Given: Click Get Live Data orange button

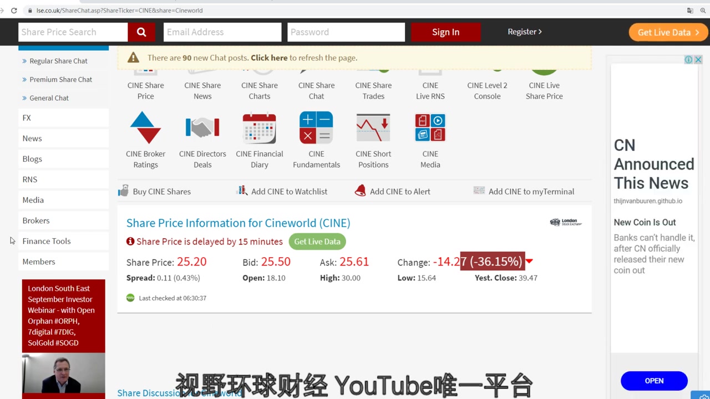Looking at the screenshot, I should (x=668, y=32).
